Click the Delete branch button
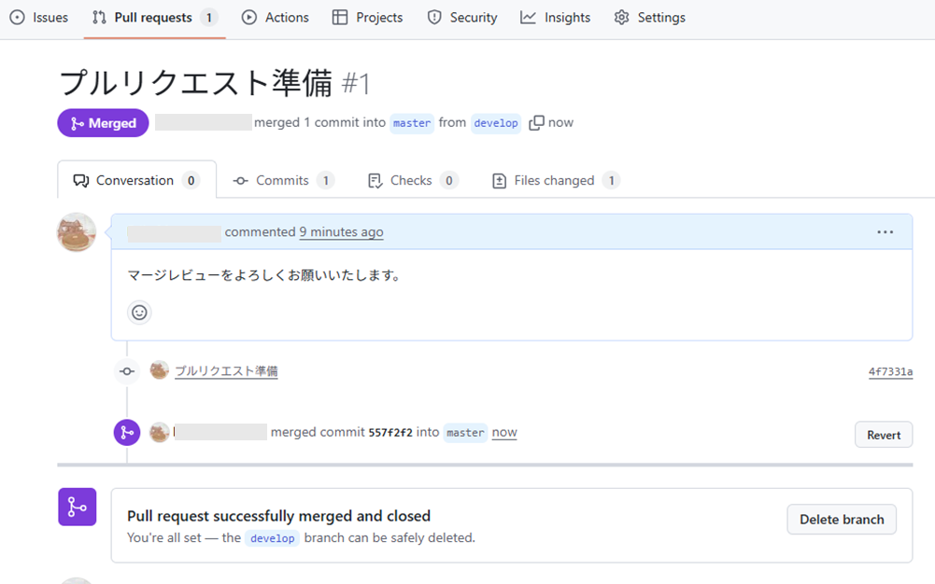Screen dimensions: 935x584 pos(841,520)
